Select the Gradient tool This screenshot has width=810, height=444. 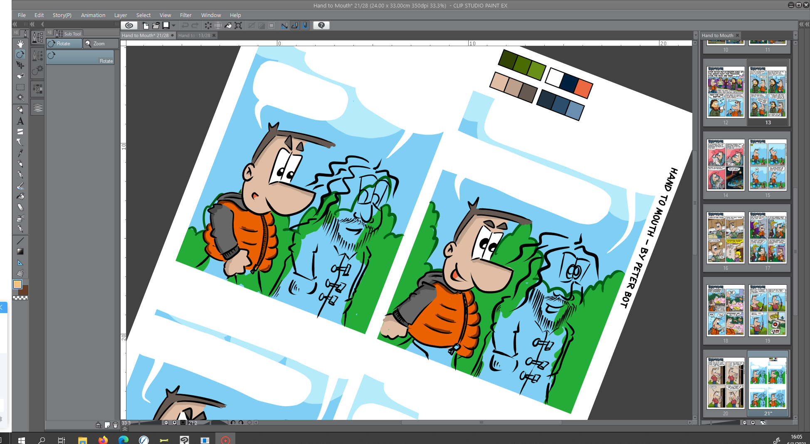(x=20, y=252)
